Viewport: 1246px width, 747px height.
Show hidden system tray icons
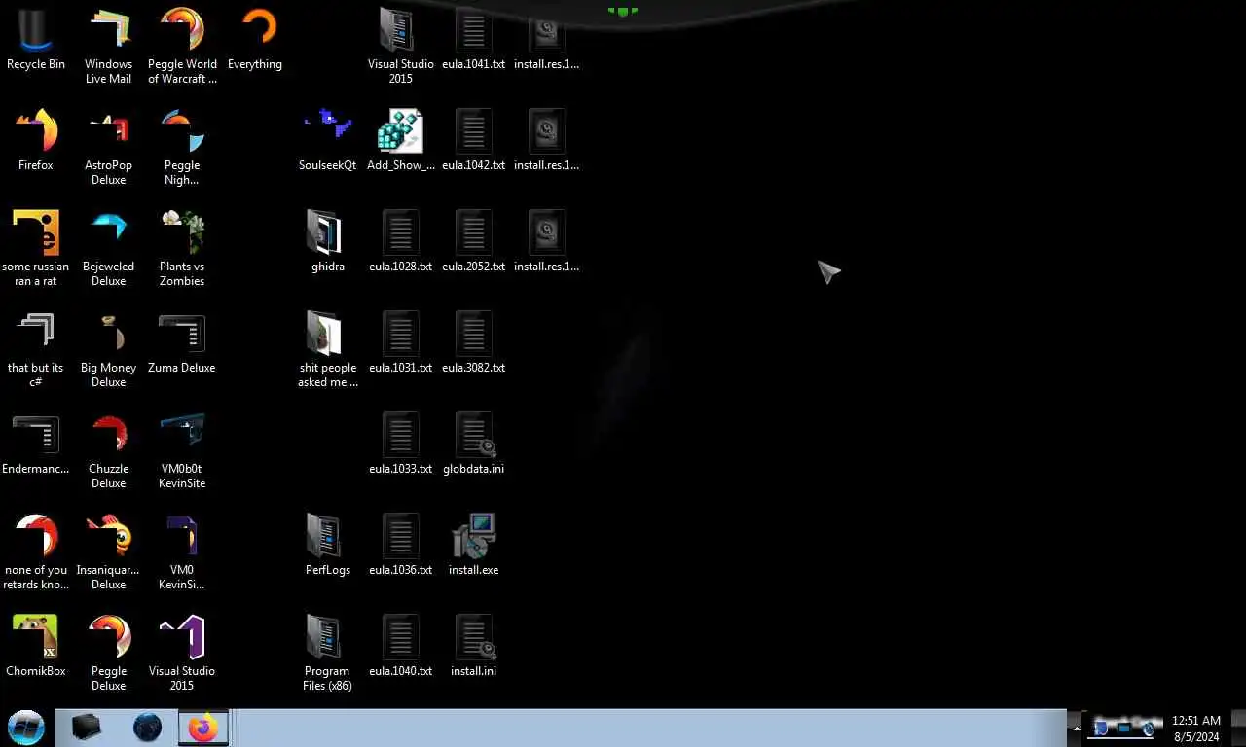[1076, 728]
